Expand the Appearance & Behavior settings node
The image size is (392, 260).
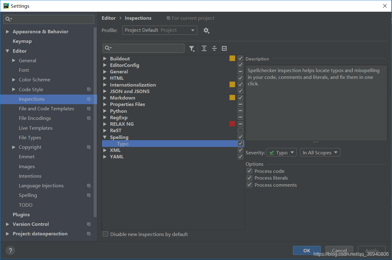(x=7, y=32)
